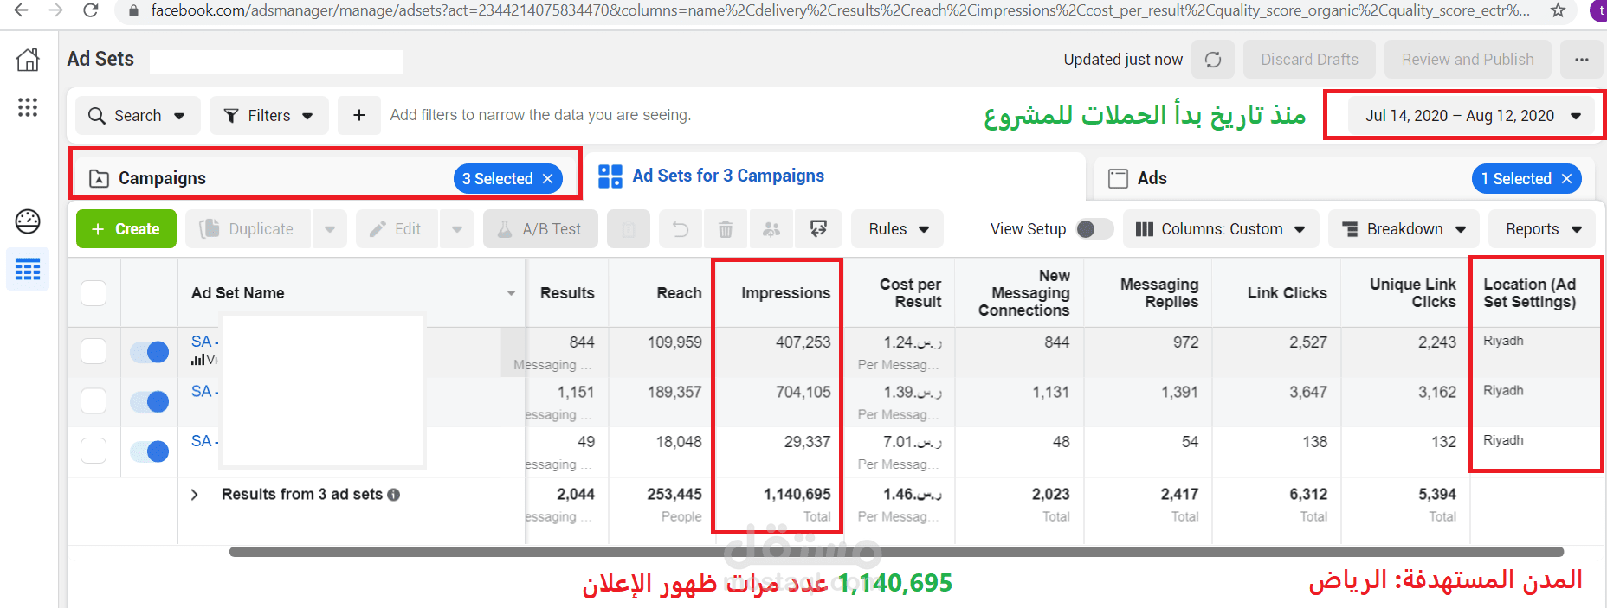Open the Duplicate dropdown arrow
Image resolution: width=1607 pixels, height=608 pixels.
(x=330, y=229)
